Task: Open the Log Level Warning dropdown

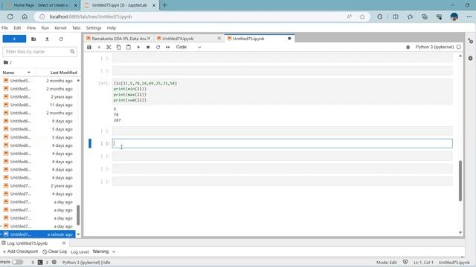Action: pos(104,251)
